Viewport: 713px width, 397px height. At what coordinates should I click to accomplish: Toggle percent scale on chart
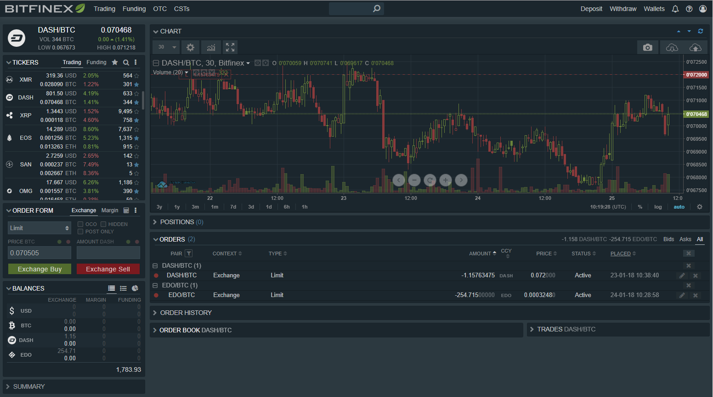click(x=640, y=207)
